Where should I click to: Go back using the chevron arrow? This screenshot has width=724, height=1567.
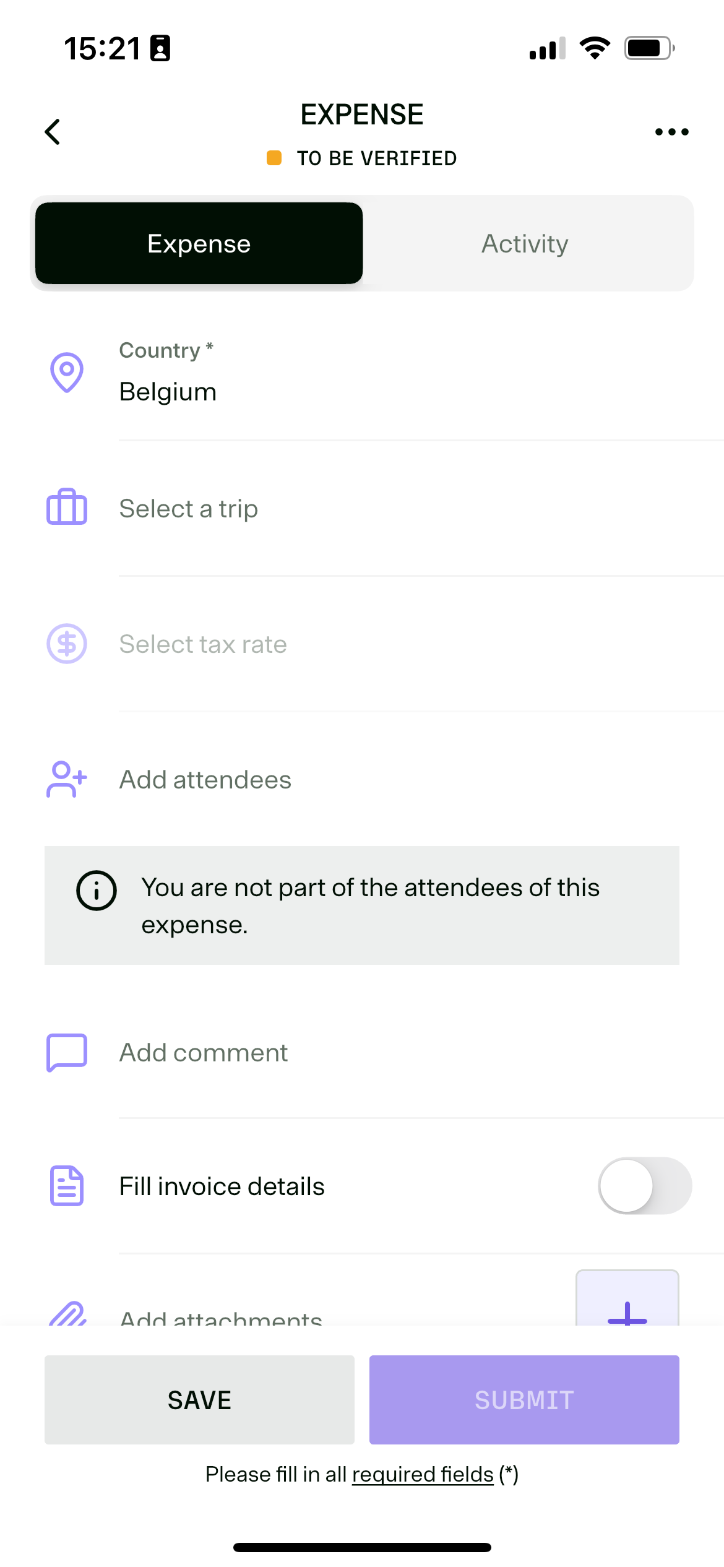point(53,132)
